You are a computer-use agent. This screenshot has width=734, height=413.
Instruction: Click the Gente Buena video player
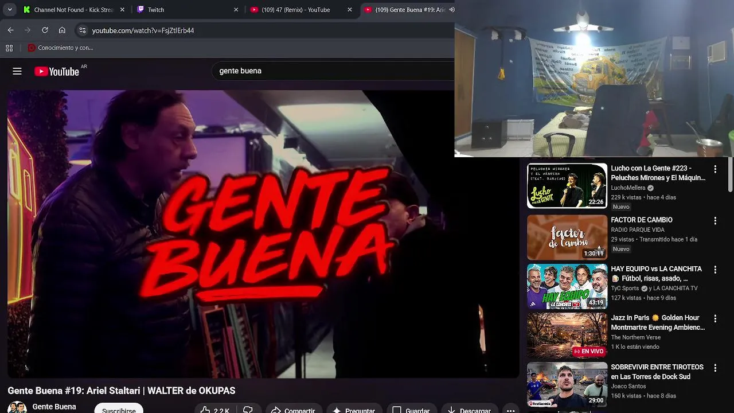point(263,233)
